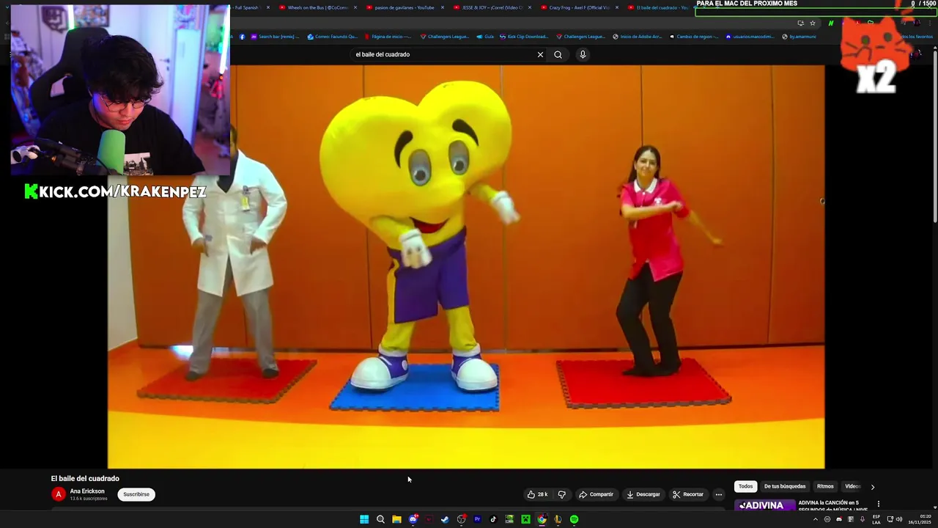Click the video player to pause
This screenshot has height=528, width=938.
(x=466, y=266)
